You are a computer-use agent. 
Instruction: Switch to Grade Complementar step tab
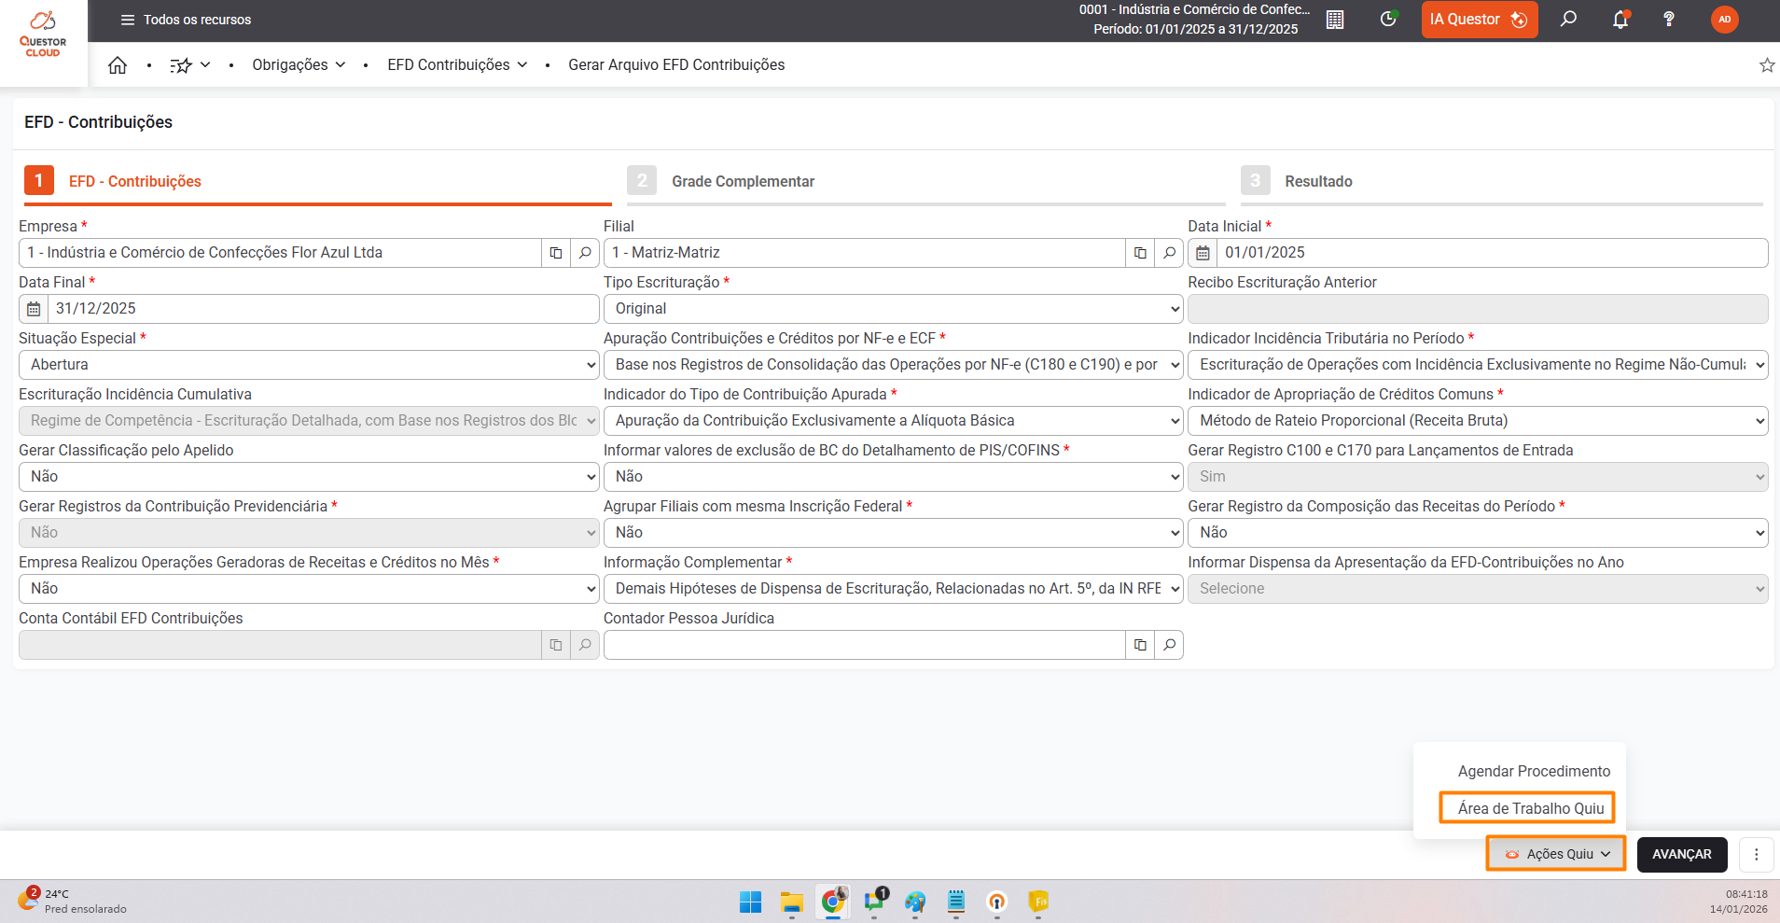coord(743,181)
